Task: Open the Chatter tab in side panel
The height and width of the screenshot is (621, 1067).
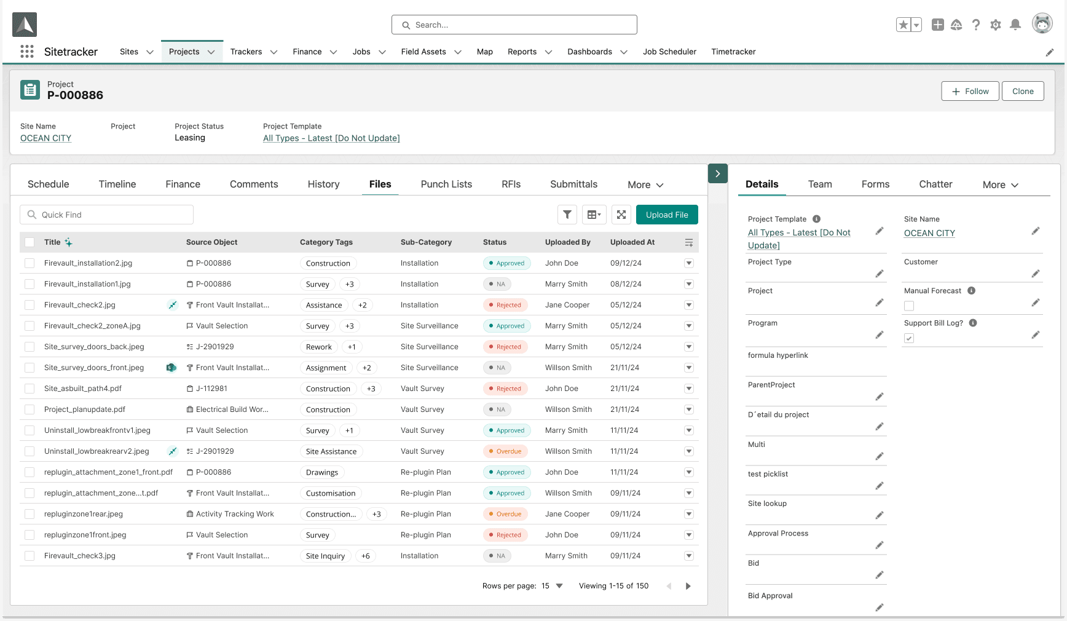Action: coord(935,184)
